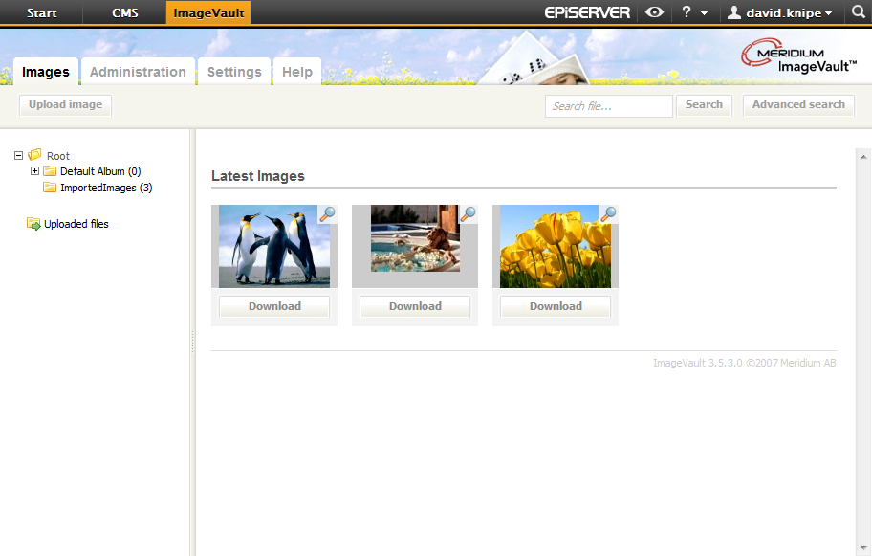Click the Root folder icon

pyautogui.click(x=35, y=155)
